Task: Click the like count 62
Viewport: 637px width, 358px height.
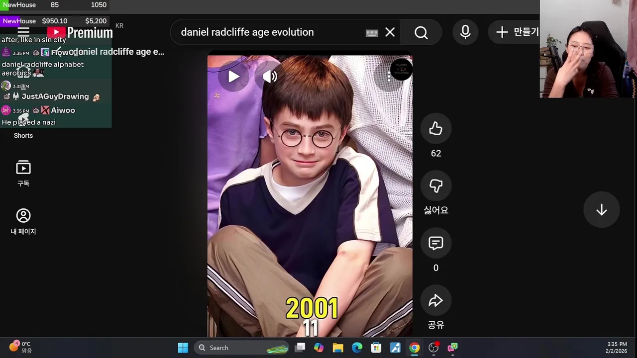Action: (436, 154)
